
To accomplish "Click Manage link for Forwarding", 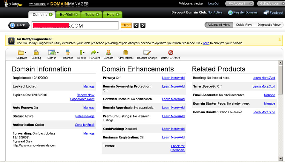I will [x=89, y=133].
